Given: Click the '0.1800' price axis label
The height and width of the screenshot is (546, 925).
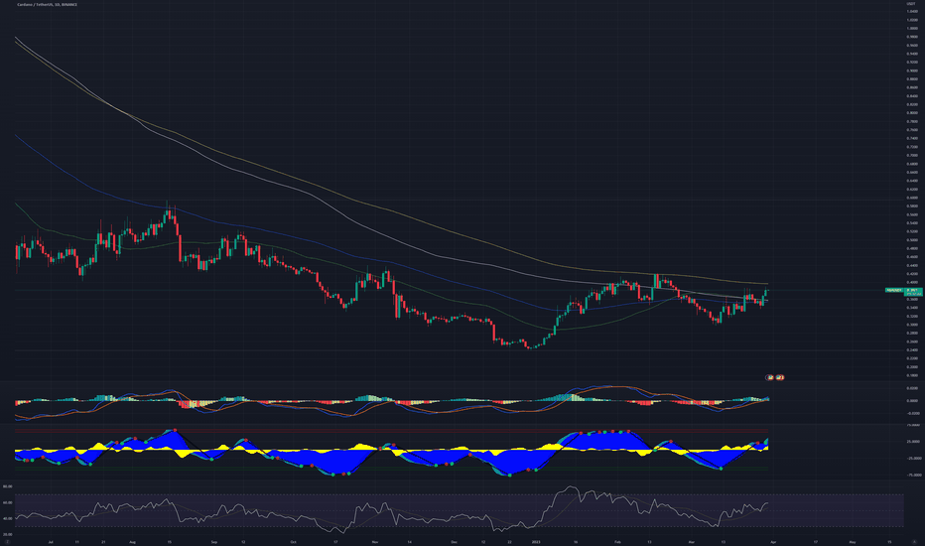Looking at the screenshot, I should [912, 375].
